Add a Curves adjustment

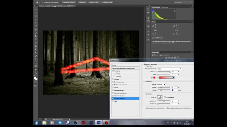[172, 58]
